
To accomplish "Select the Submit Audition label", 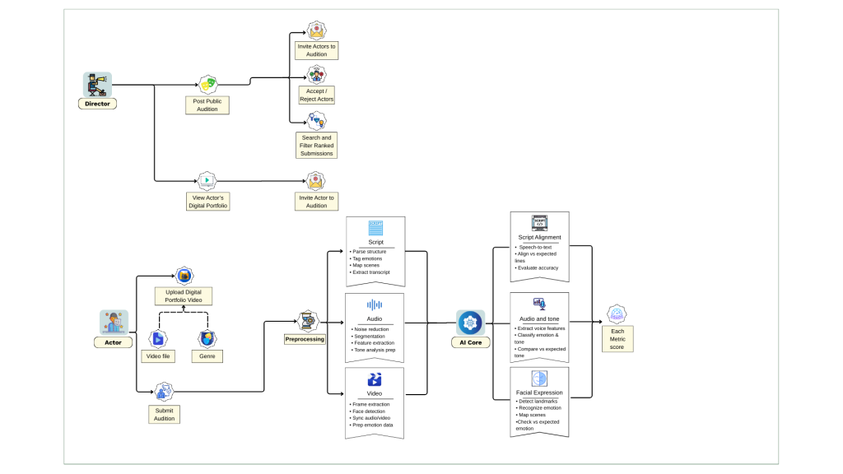I will click(164, 415).
